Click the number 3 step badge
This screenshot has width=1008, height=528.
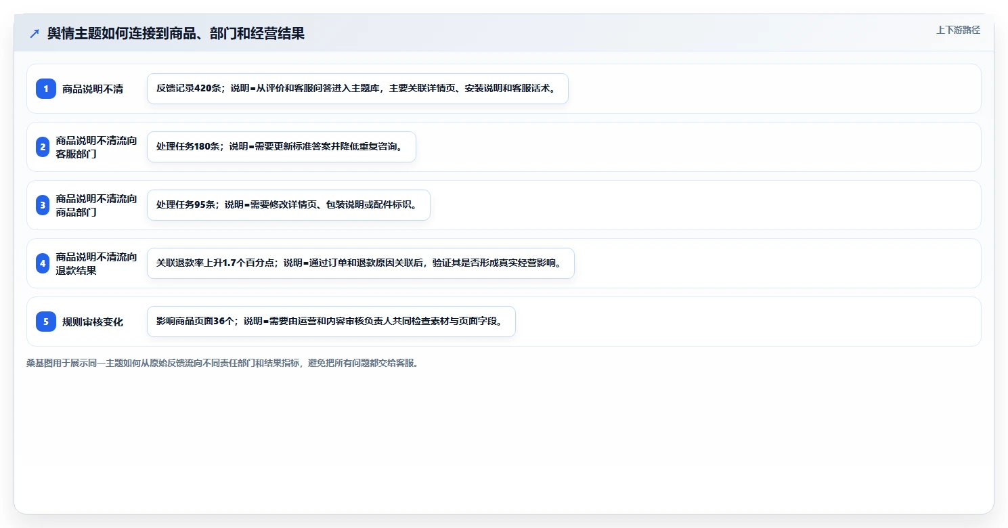coord(43,205)
